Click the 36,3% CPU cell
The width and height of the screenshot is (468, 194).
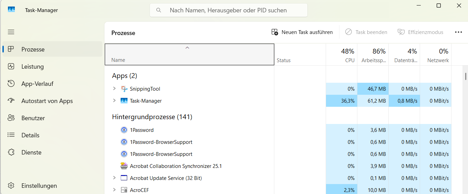click(342, 101)
